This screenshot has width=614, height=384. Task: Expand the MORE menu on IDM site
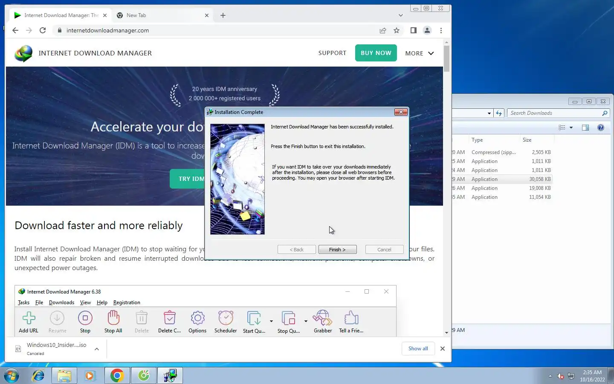tap(420, 53)
